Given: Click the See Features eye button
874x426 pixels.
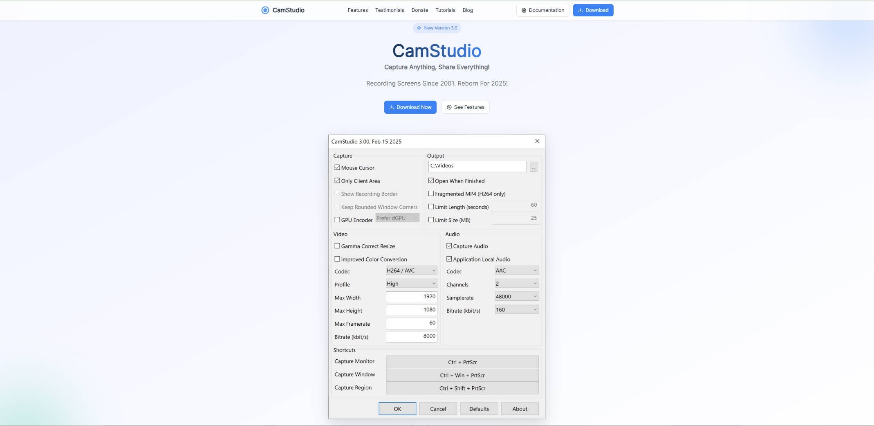Looking at the screenshot, I should 465,107.
